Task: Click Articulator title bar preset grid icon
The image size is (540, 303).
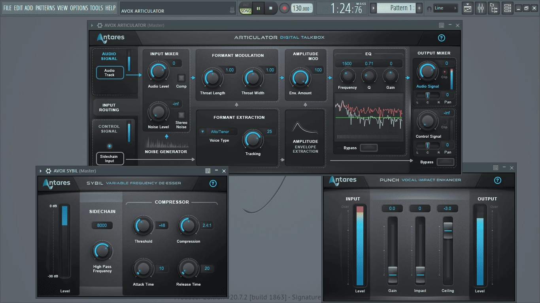Action: (442, 25)
